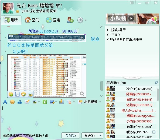Click the admin badge icon next to 炮炮@
The image size is (160, 140).
(108, 105)
